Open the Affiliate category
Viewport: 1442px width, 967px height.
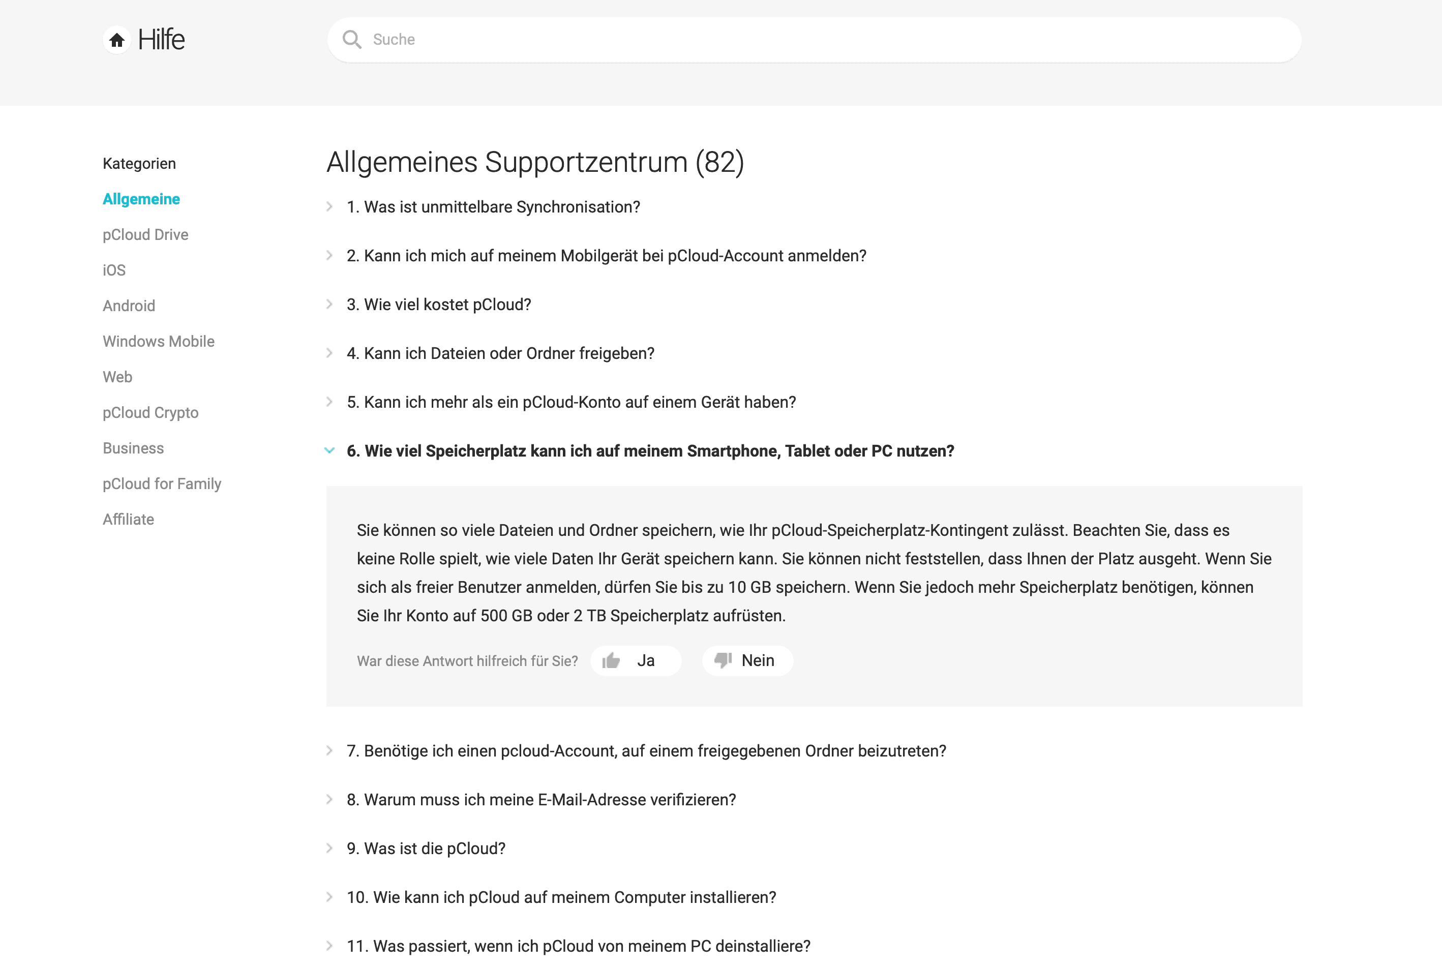pyautogui.click(x=128, y=519)
